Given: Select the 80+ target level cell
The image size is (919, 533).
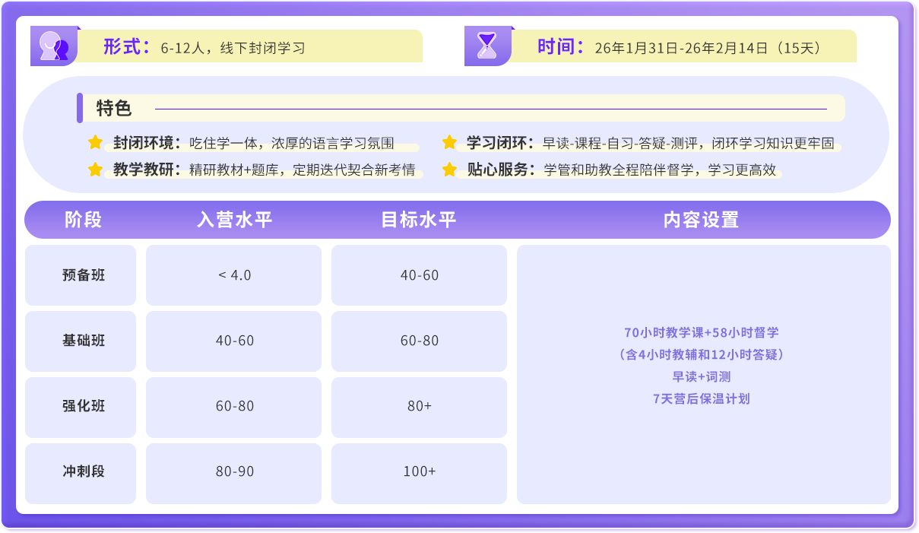Looking at the screenshot, I should tap(419, 407).
